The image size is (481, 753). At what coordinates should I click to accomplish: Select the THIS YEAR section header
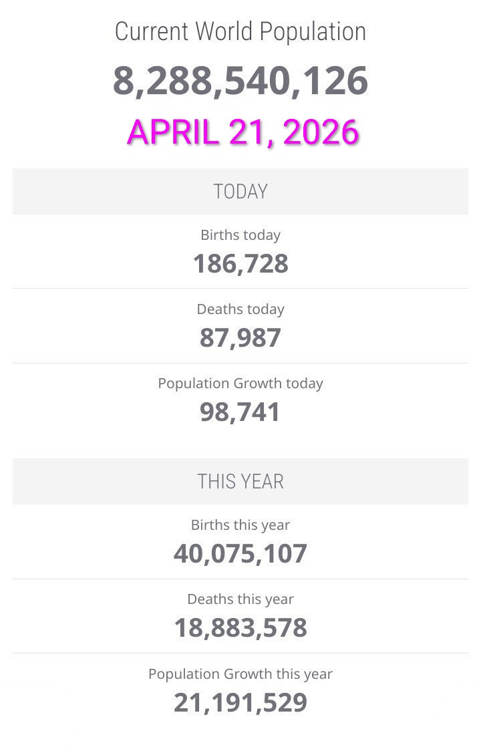pyautogui.click(x=240, y=482)
